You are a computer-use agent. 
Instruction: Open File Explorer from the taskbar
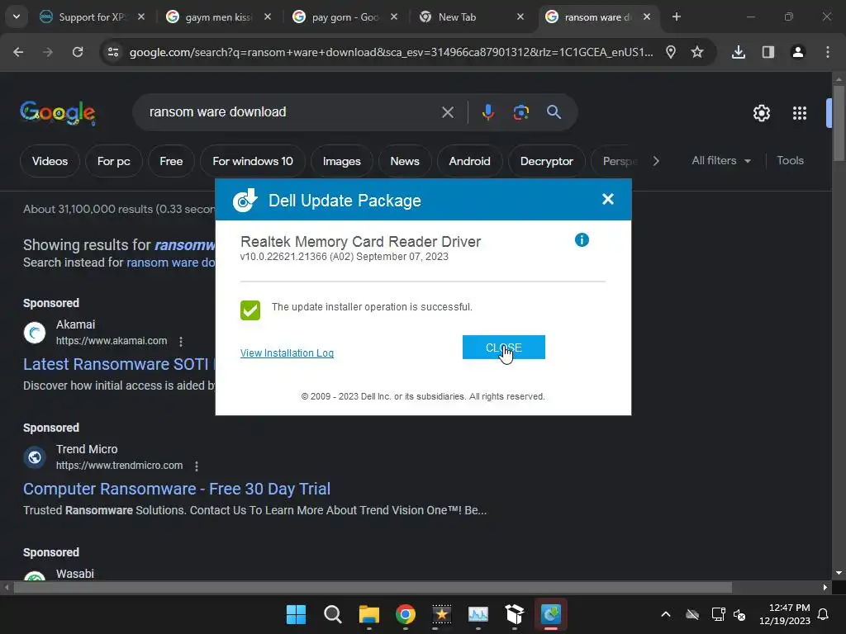(369, 614)
